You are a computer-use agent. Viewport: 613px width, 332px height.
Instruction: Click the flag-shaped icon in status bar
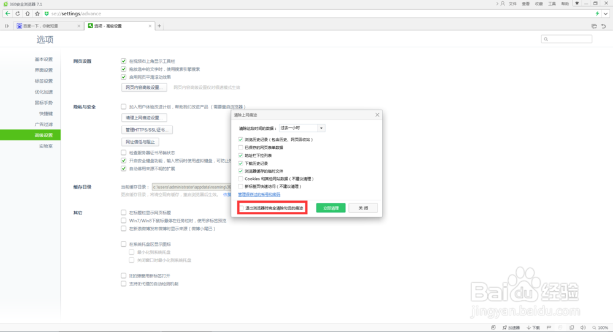(549, 327)
